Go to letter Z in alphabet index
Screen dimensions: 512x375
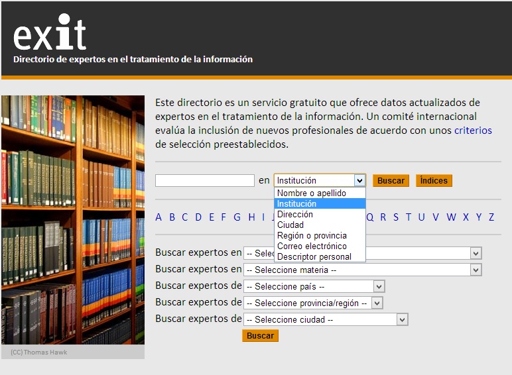click(491, 217)
